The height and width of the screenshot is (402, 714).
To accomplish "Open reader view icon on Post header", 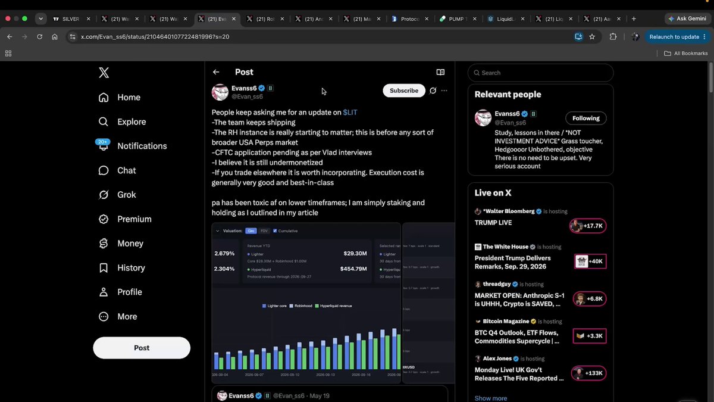I will (x=440, y=72).
